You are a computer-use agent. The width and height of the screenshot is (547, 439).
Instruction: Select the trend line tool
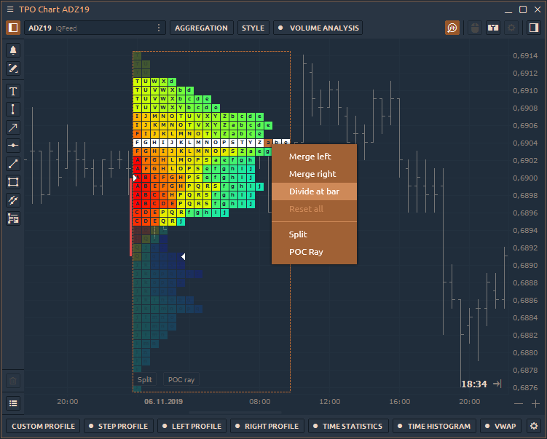coord(13,164)
